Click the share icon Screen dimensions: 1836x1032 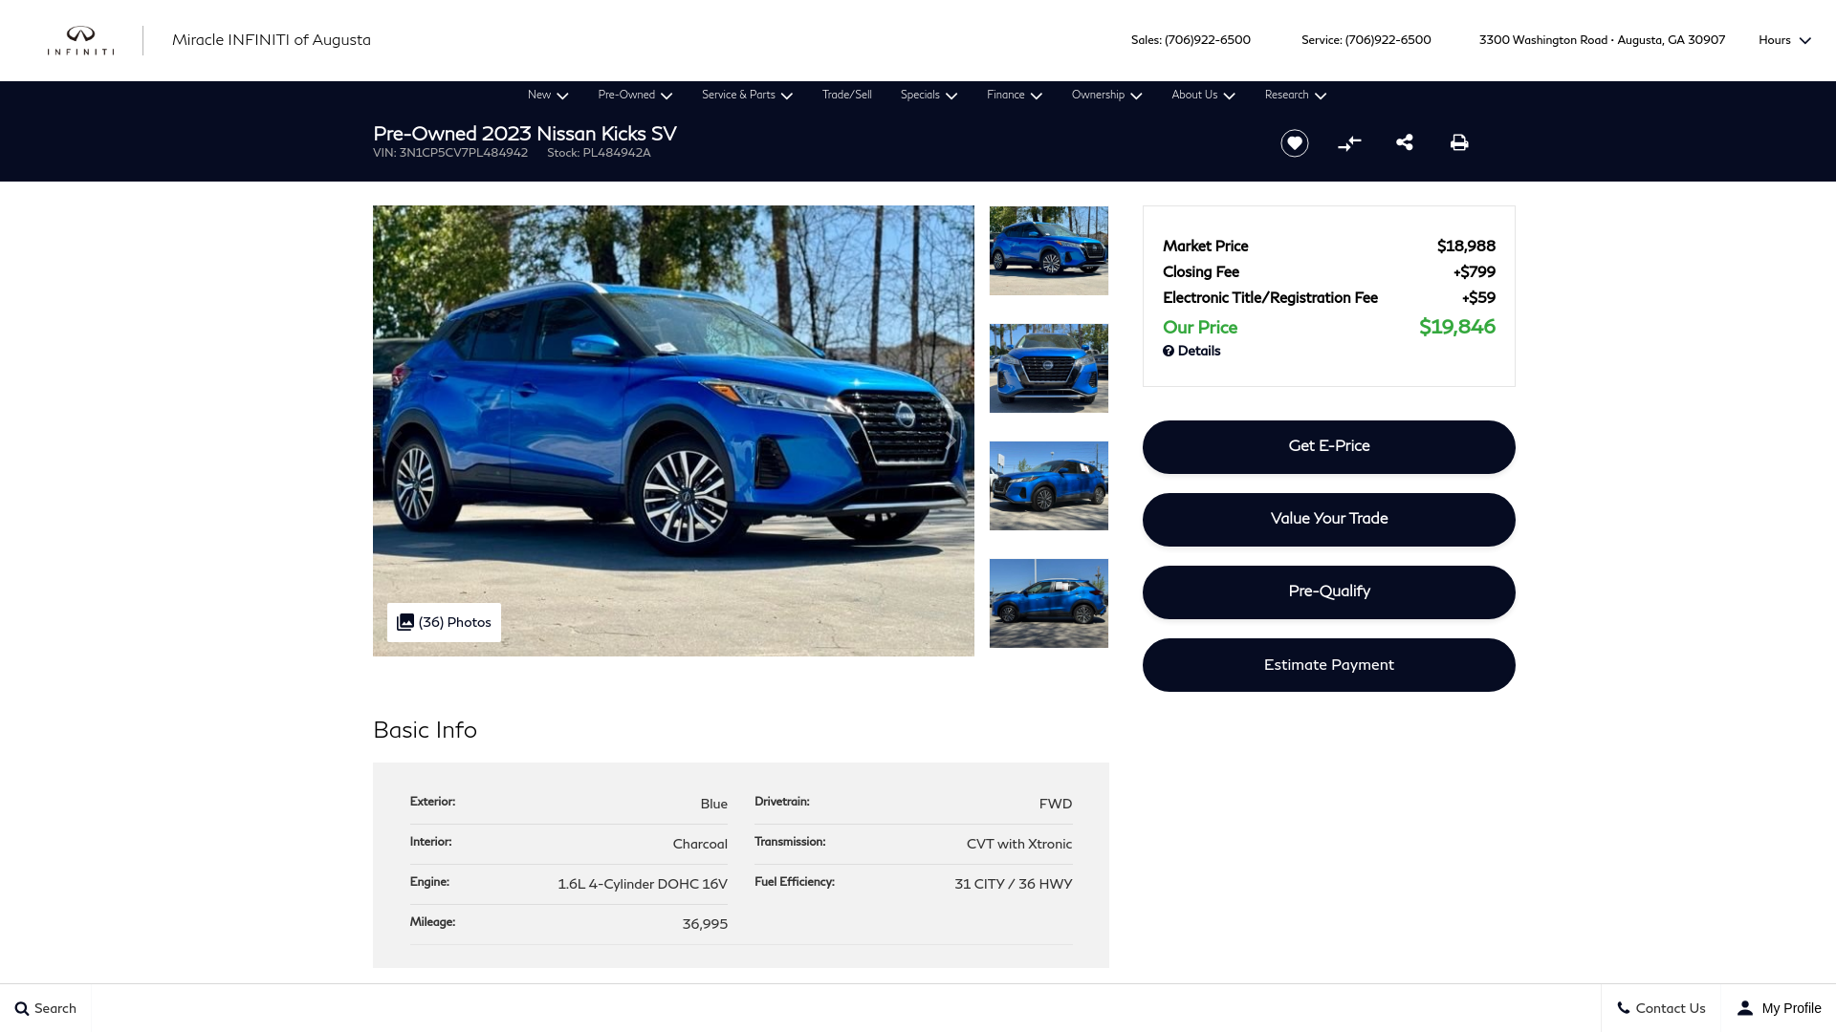[1405, 142]
